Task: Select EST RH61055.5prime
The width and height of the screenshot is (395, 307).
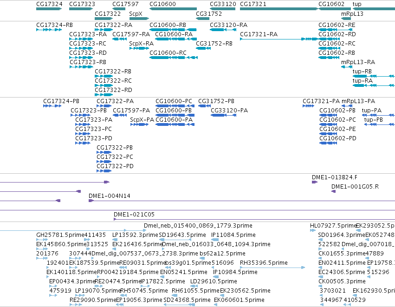Action: pyautogui.click(x=195, y=291)
